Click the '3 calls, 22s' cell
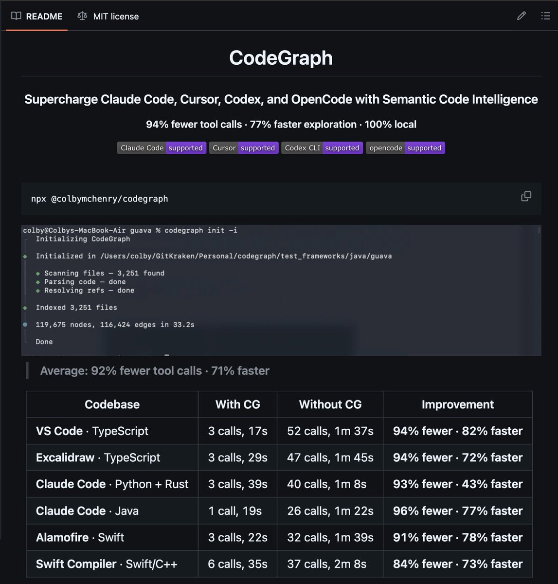The width and height of the screenshot is (558, 584). pyautogui.click(x=237, y=537)
